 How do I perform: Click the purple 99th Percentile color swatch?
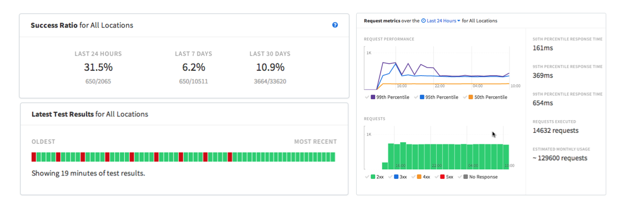(373, 97)
